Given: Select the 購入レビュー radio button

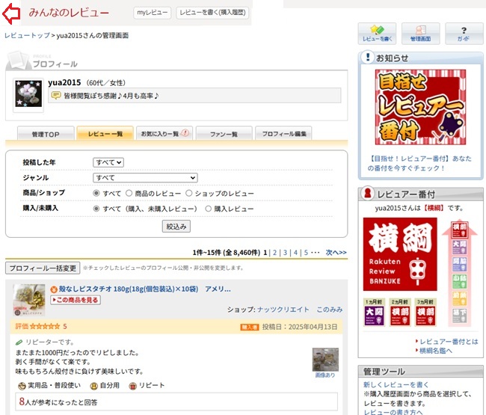Looking at the screenshot, I should point(209,209).
